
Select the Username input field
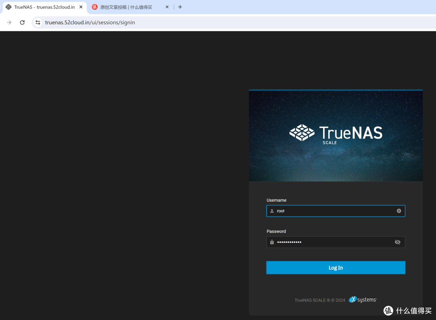335,211
